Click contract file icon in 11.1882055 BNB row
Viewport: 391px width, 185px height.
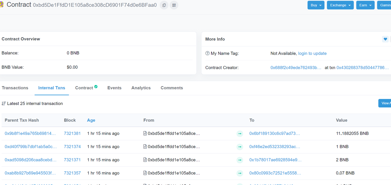[145, 133]
